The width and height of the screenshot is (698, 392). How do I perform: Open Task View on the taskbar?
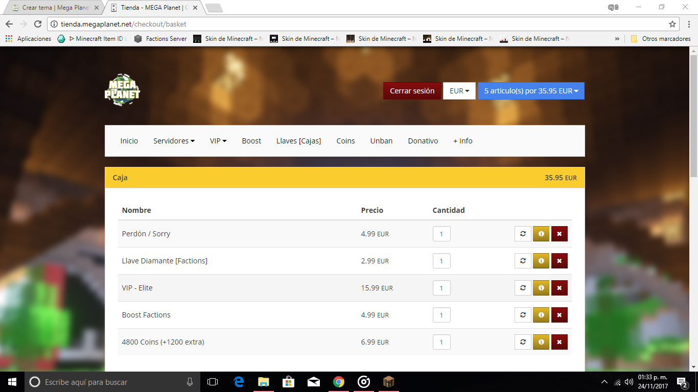pos(213,382)
